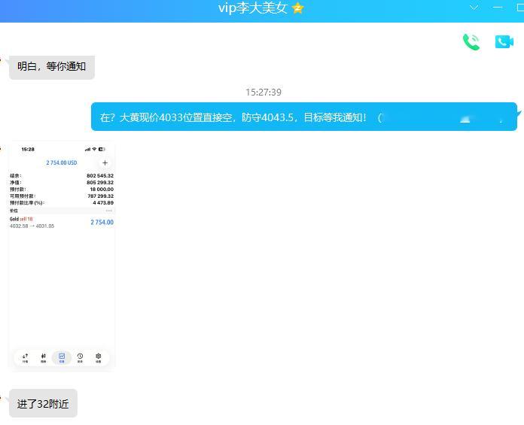Minimize the chat window

497,8
